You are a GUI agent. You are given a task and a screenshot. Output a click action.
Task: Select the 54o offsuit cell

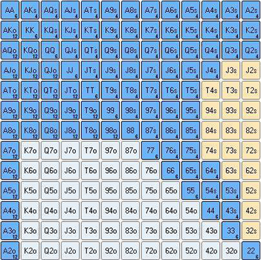coord(191,210)
